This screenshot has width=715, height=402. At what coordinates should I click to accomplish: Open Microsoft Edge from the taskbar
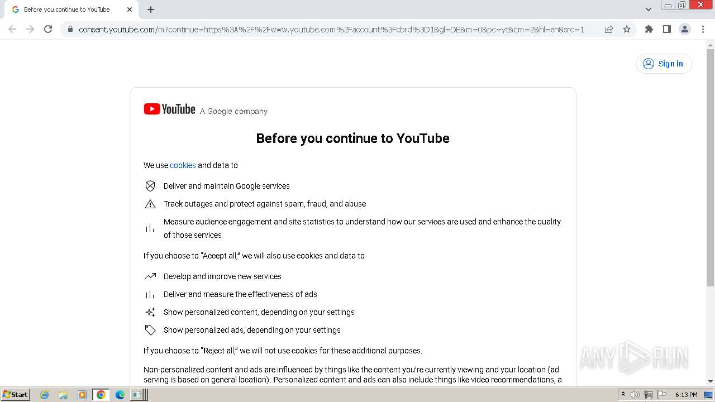coord(120,395)
